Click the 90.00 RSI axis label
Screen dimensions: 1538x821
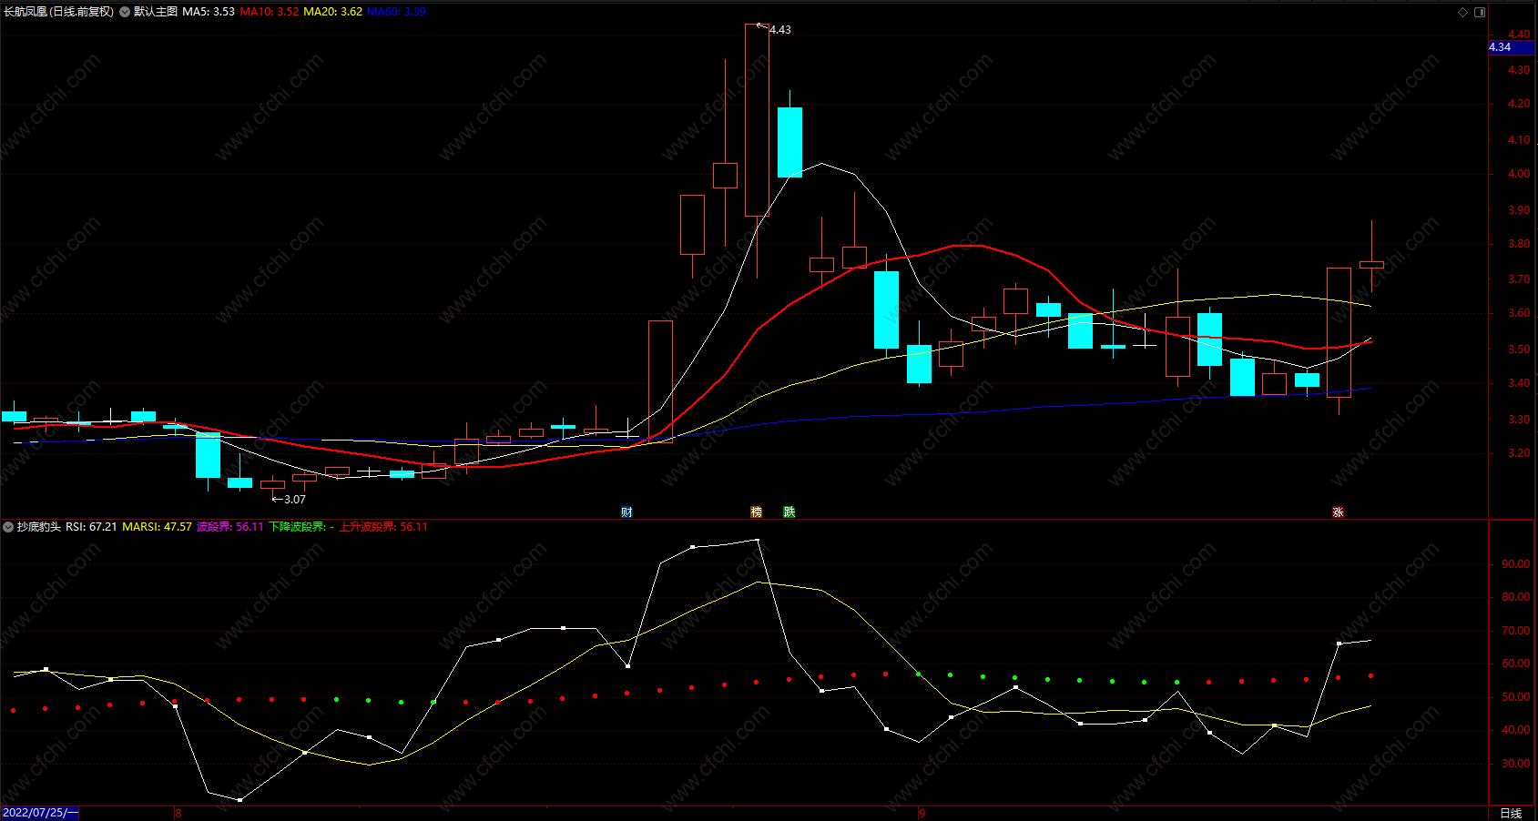tap(1516, 564)
